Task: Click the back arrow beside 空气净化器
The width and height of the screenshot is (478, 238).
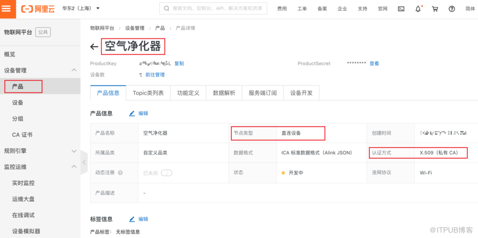Action: tap(94, 47)
